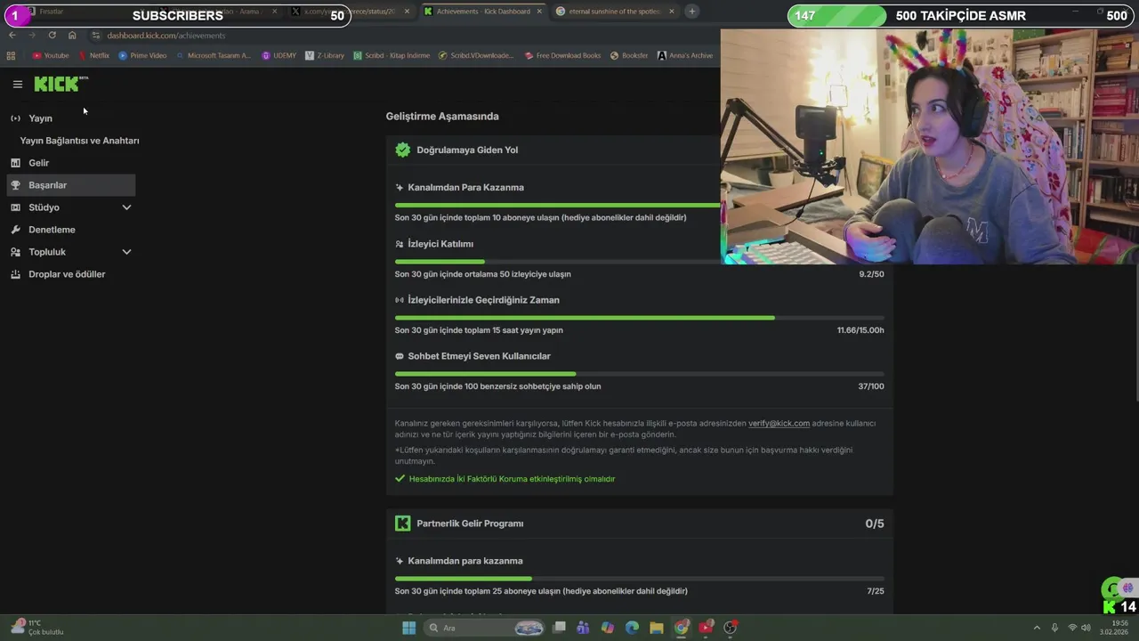Switch to Achievements - Kick Dashboard tab
Viewport: 1139px width, 641px height.
[x=482, y=12]
